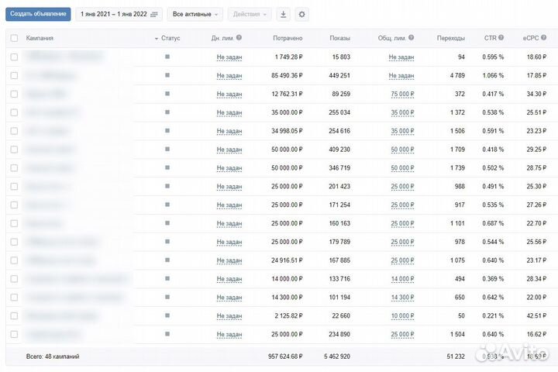
Task: Open the Все активные filter dropdown
Action: (x=195, y=15)
